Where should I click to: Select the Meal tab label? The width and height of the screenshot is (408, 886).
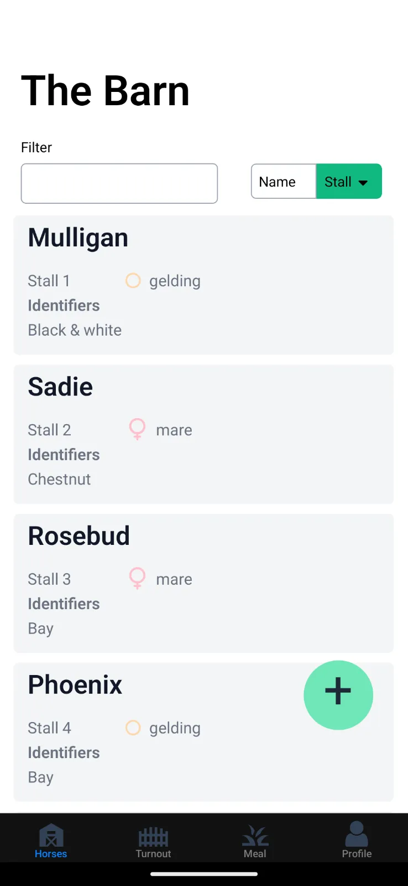click(x=255, y=854)
